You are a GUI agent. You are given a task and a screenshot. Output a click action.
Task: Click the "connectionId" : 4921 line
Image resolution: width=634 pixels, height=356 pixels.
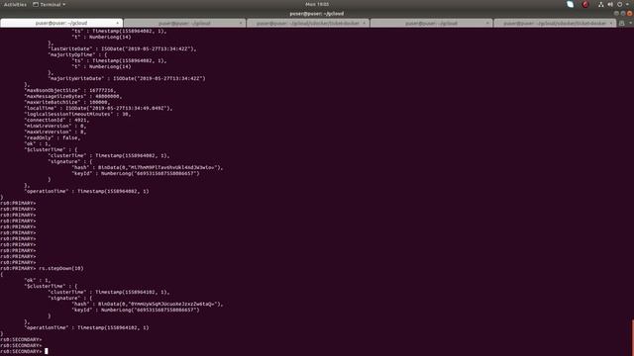[x=57, y=120]
